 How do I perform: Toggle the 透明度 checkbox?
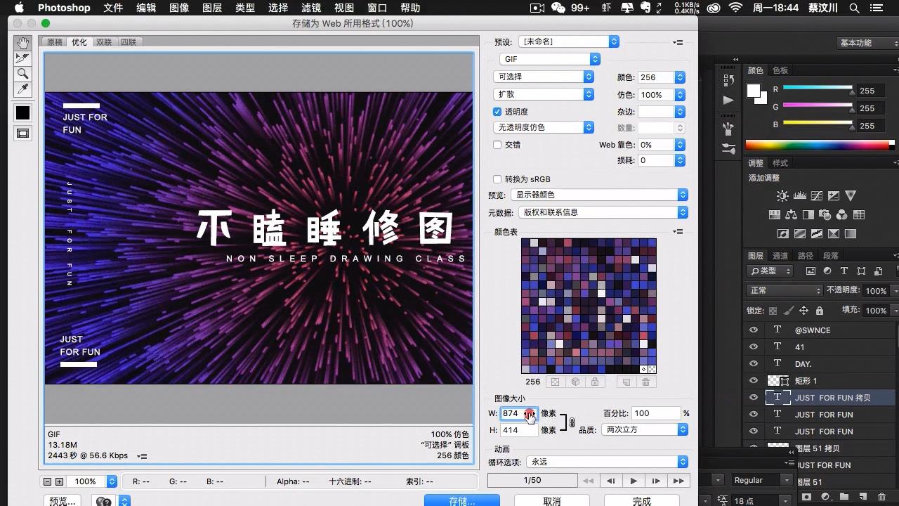(x=497, y=112)
